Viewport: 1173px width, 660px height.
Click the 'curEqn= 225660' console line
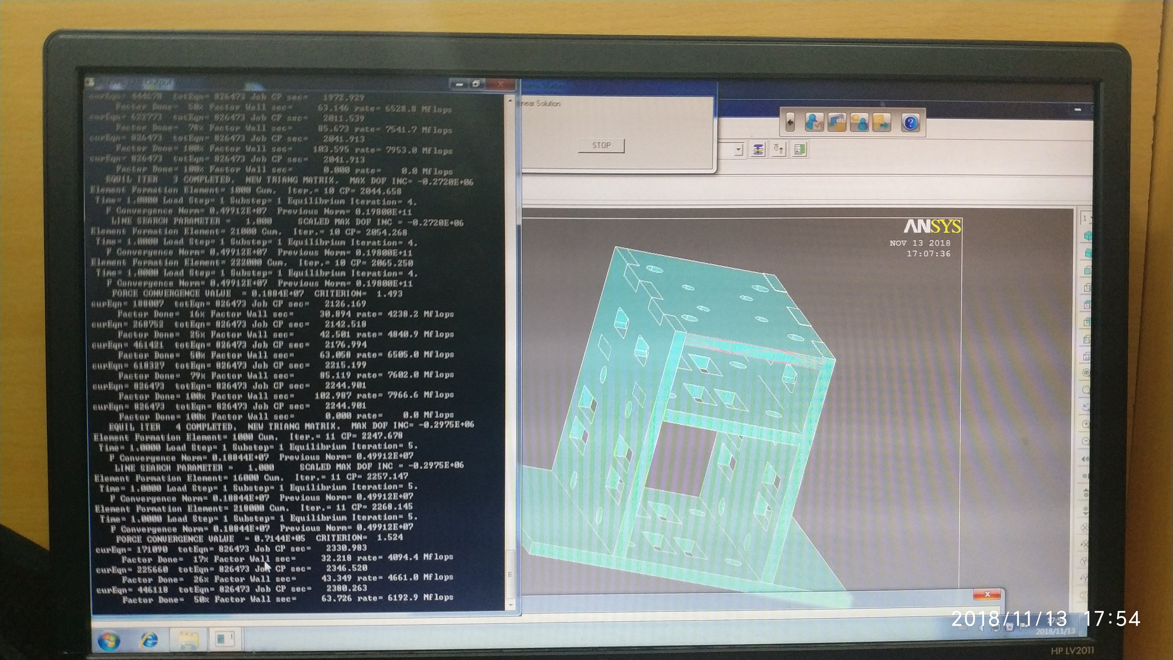[231, 569]
